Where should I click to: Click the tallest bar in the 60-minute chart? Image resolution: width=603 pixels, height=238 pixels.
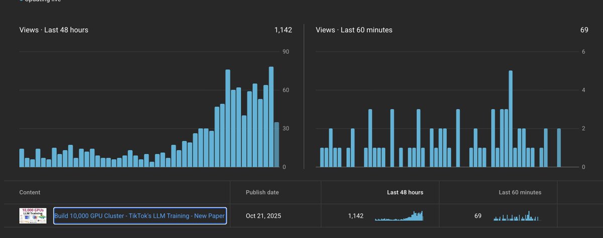point(511,119)
